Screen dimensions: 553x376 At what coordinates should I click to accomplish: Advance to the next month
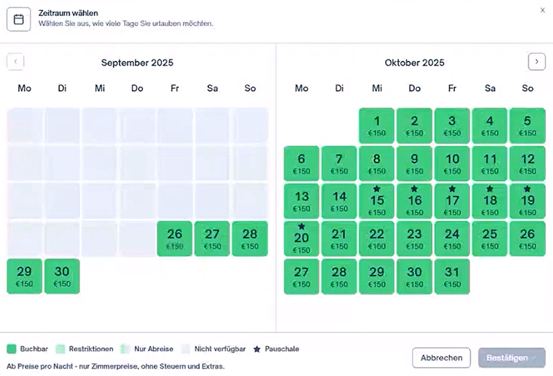[536, 62]
